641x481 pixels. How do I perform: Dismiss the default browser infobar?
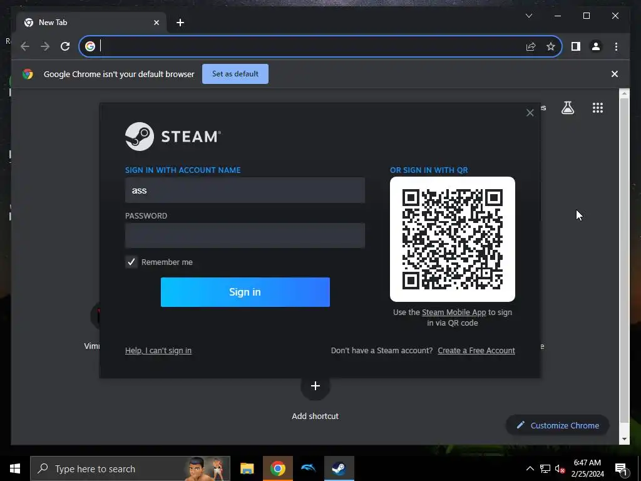(x=615, y=74)
